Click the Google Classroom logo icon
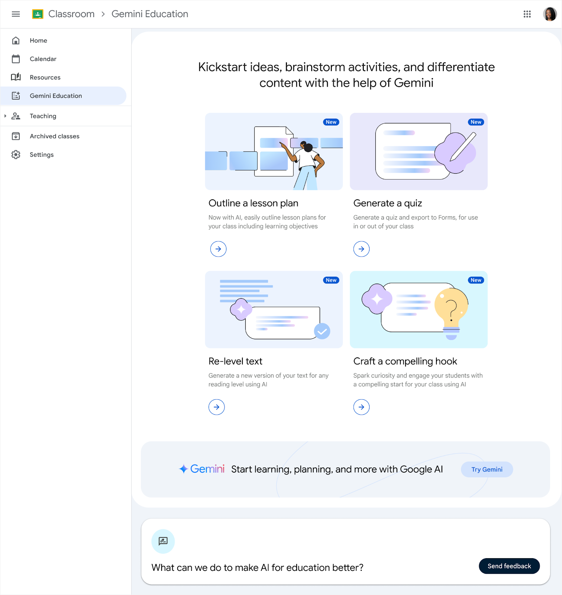 click(38, 14)
